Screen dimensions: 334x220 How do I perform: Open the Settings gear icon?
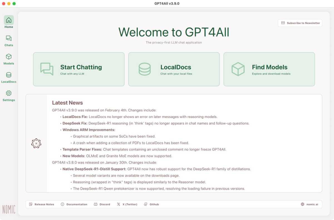pyautogui.click(x=9, y=93)
